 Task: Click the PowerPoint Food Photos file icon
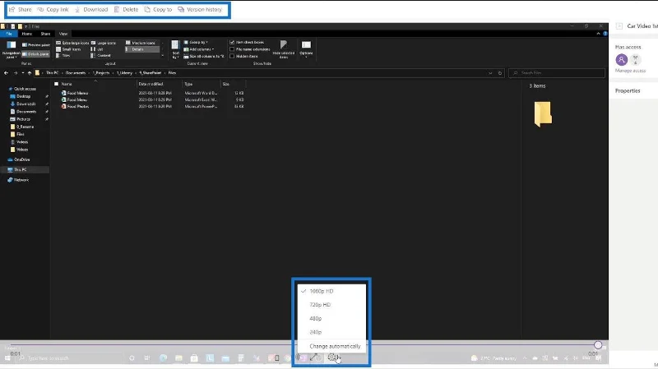[64, 107]
